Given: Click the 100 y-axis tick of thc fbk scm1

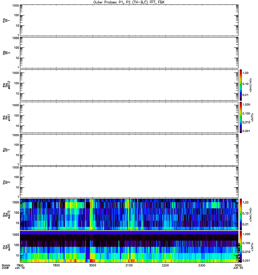Looking at the screenshot, I should 17,245.
